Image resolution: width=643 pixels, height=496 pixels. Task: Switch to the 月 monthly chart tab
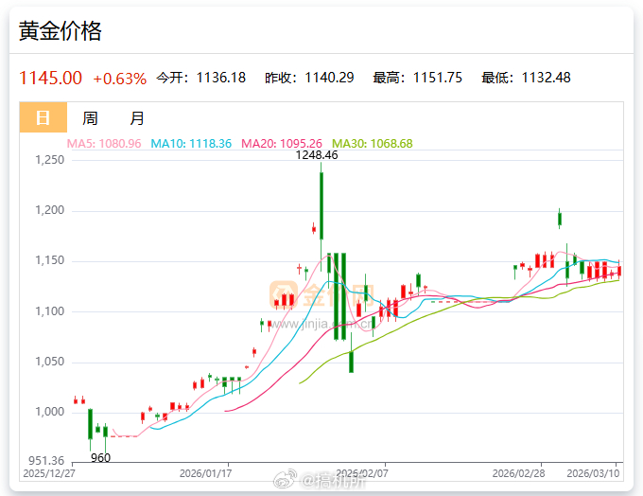(137, 118)
